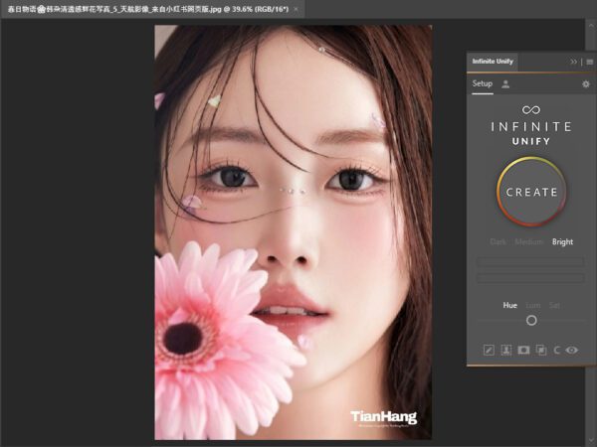Click the portrait subject icon in bottom row

point(505,350)
